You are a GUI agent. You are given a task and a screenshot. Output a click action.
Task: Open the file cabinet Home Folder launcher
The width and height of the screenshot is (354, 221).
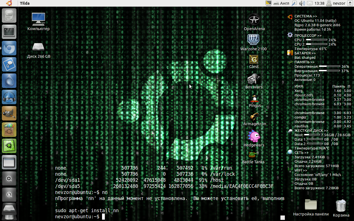pyautogui.click(x=9, y=15)
